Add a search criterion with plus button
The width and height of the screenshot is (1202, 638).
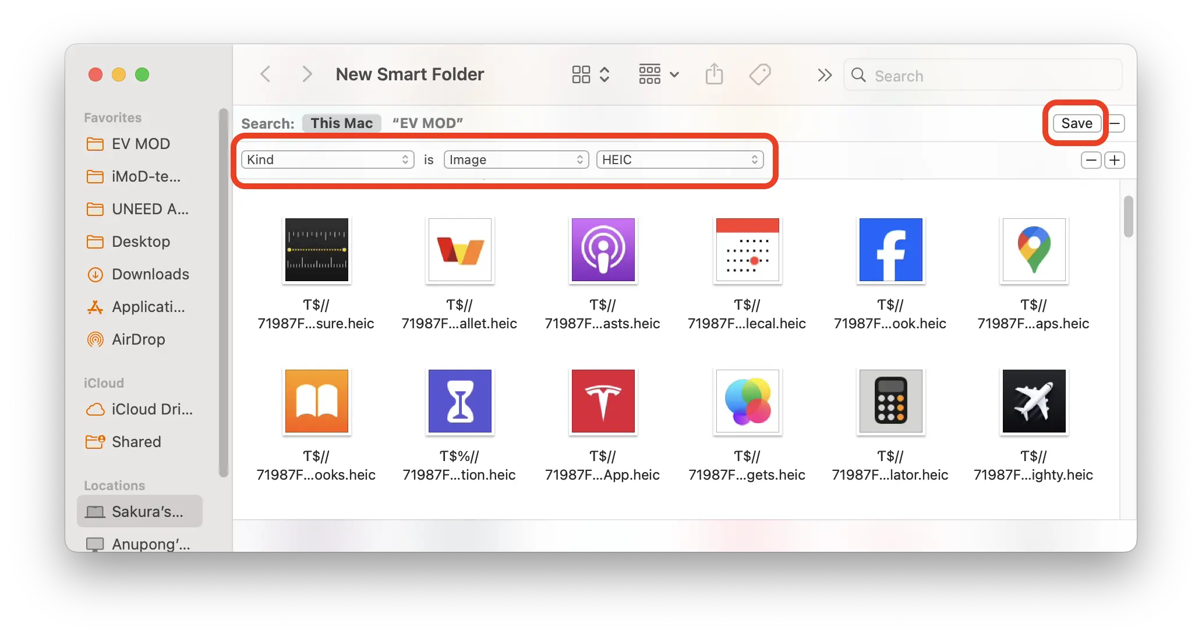pos(1115,160)
